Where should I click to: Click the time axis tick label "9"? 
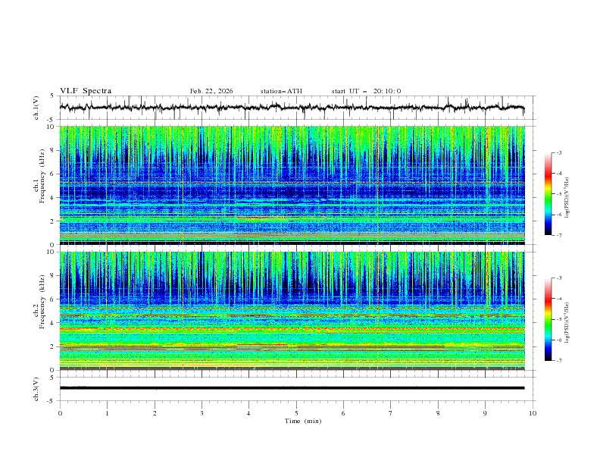click(485, 413)
